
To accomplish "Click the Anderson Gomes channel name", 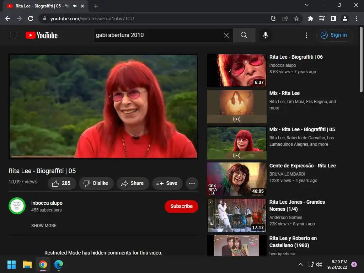I will [286, 218].
